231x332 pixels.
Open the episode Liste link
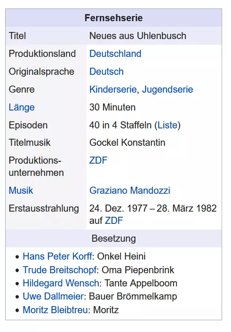[x=167, y=125]
